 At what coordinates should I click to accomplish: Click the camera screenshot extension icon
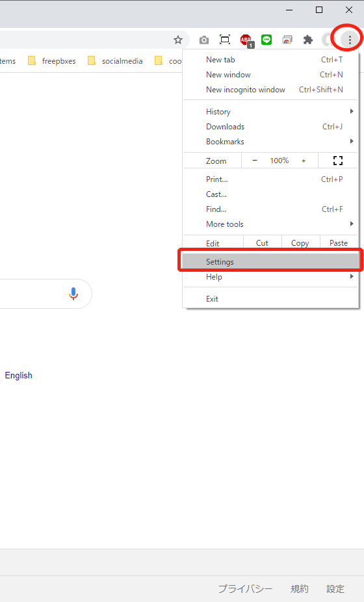(x=204, y=40)
